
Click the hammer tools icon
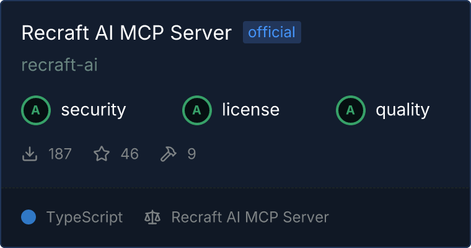(x=168, y=154)
